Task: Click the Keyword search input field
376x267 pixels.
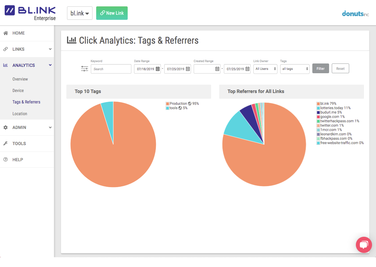Action: pos(111,69)
